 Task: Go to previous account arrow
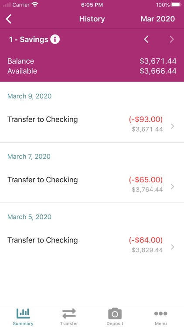[x=147, y=39]
